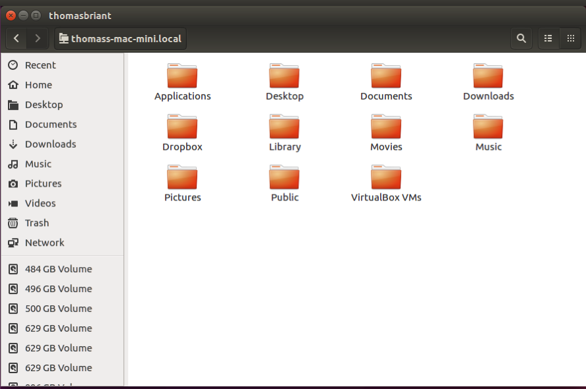Open the Desktop folder in main pane
This screenshot has height=389, width=586.
(284, 82)
